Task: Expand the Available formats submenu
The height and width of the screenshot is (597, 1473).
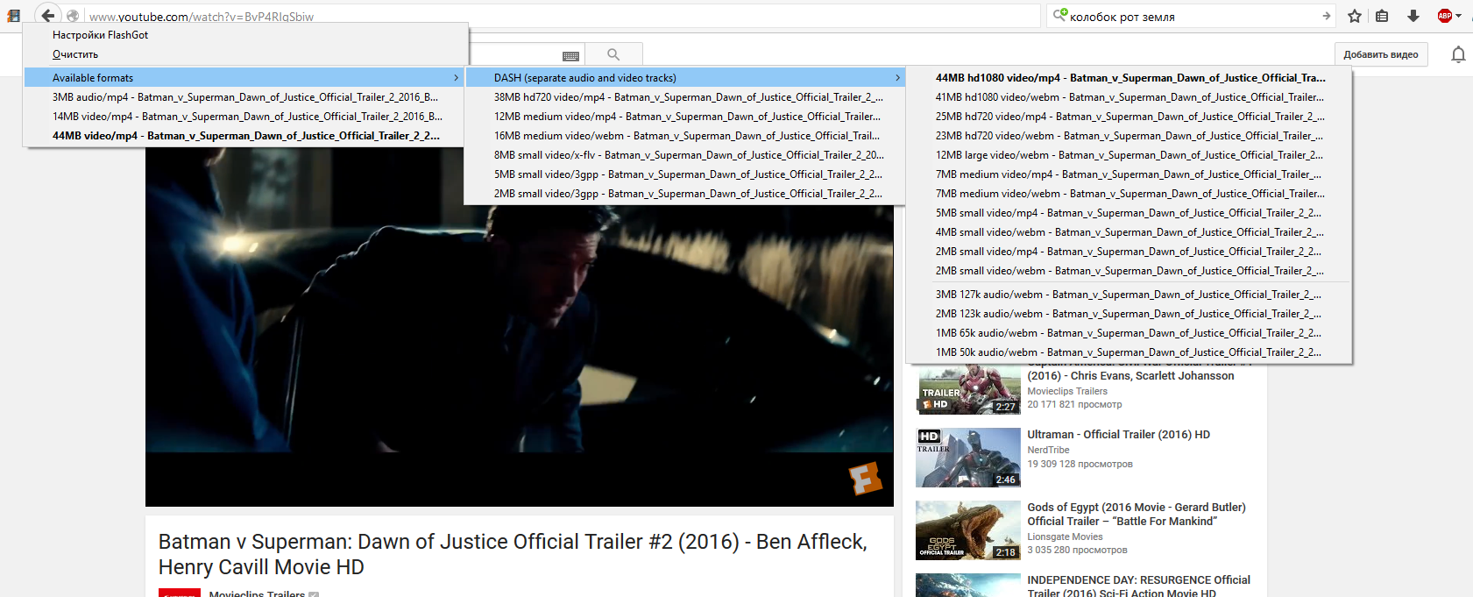Action: (x=246, y=78)
